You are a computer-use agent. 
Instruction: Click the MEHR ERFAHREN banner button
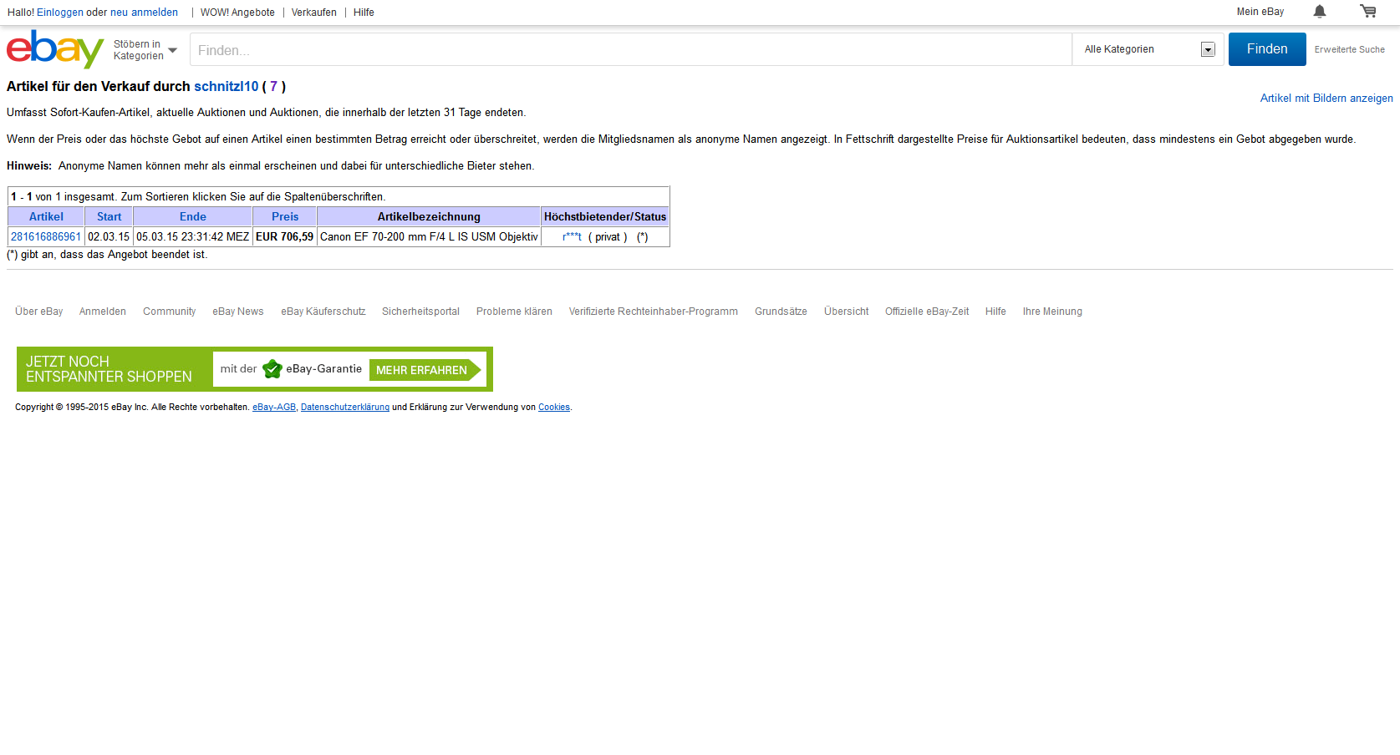[x=424, y=370]
